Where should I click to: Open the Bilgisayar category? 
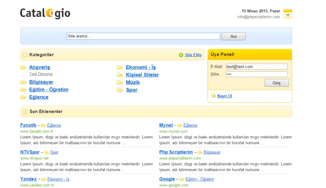coord(41,82)
